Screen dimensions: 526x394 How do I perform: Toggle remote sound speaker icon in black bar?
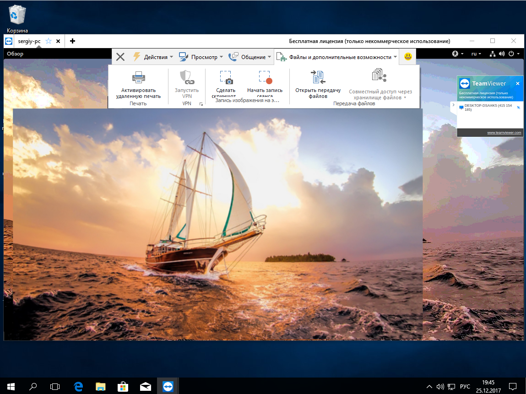pos(502,54)
